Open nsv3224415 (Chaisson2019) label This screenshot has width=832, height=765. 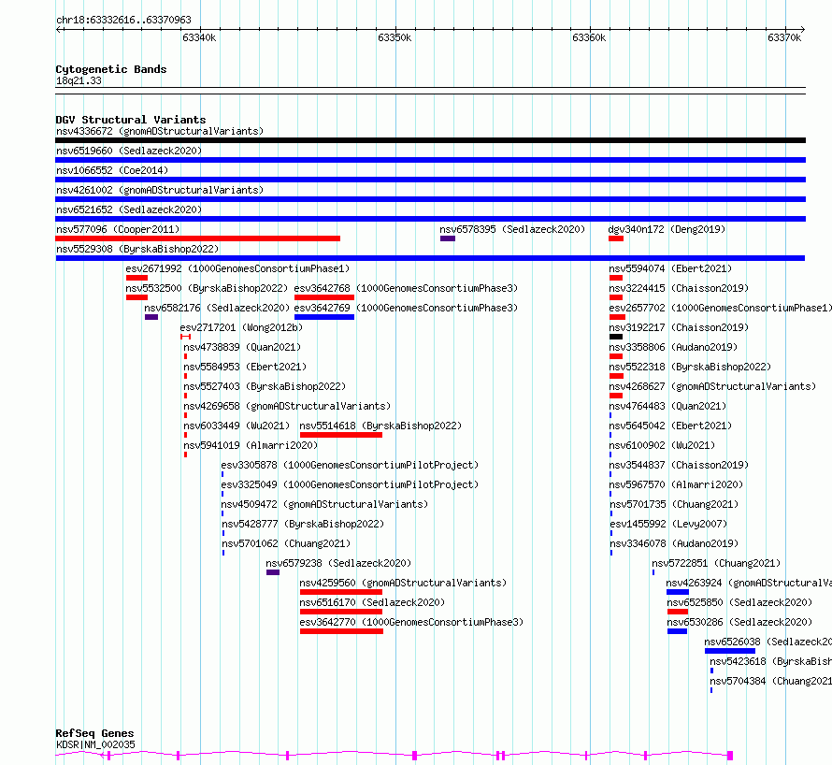point(679,288)
